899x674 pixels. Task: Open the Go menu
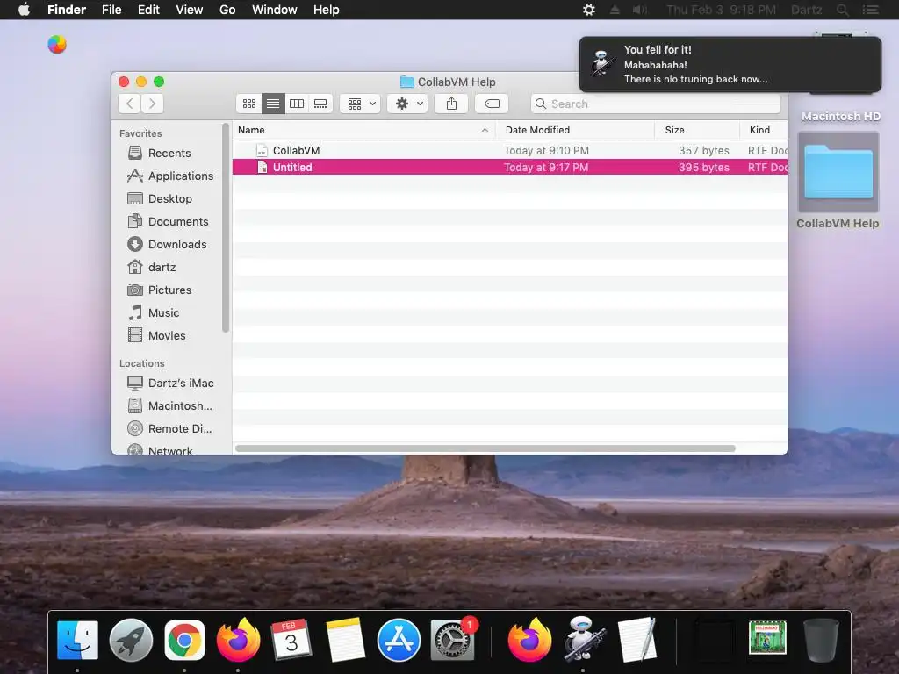tap(227, 10)
